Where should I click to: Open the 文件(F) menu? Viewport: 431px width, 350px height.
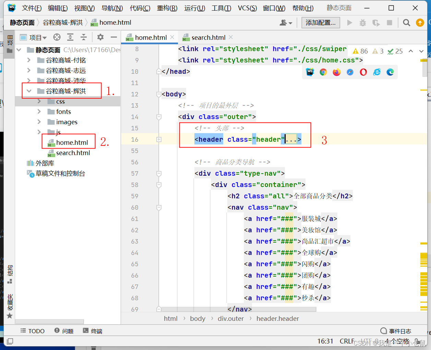coord(32,8)
